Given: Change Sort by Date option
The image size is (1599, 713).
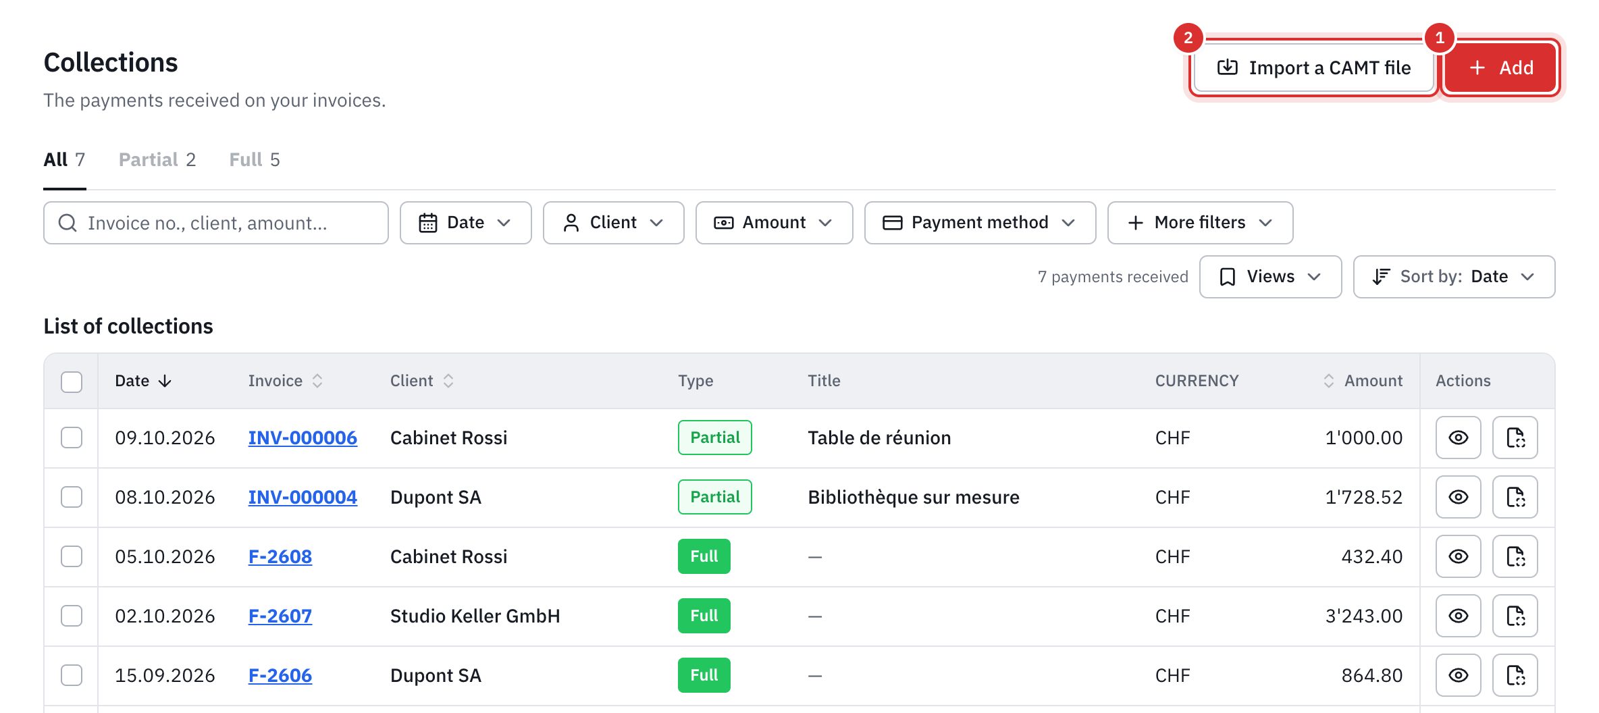Looking at the screenshot, I should tap(1454, 277).
